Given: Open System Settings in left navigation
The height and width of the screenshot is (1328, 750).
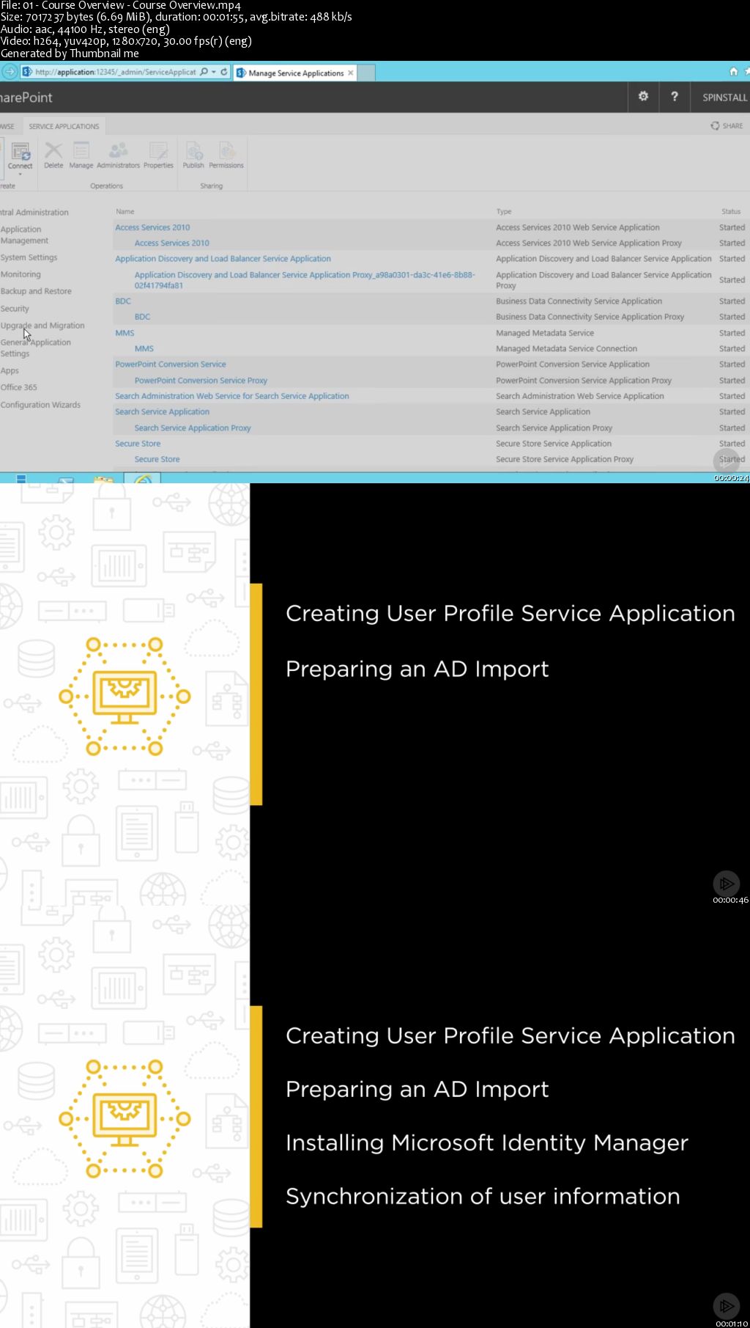Looking at the screenshot, I should tap(29, 257).
